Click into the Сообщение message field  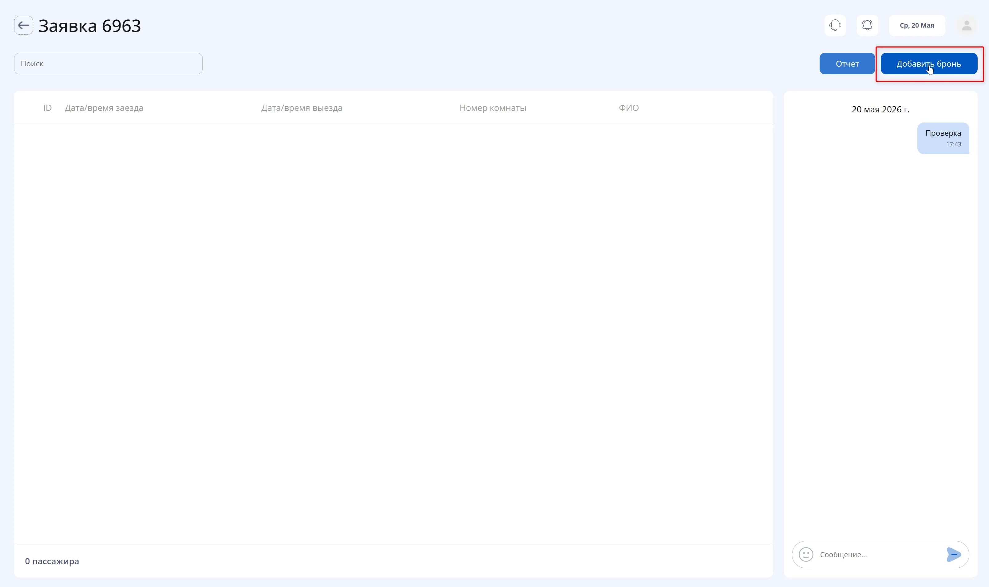[880, 554]
